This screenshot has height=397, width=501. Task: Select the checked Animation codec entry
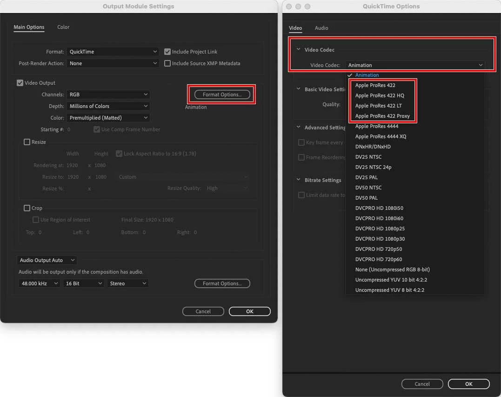[x=415, y=75]
